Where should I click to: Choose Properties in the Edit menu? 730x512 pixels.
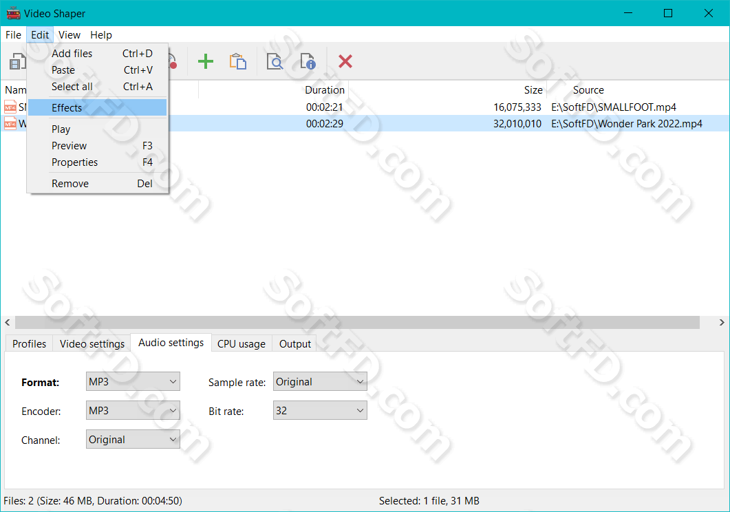click(x=97, y=162)
